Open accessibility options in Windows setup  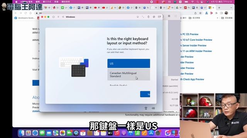pos(146,108)
